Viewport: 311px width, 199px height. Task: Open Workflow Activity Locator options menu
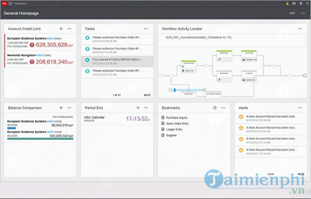(x=300, y=29)
